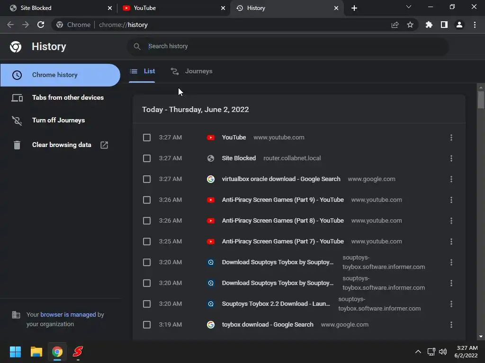Reload the history page
This screenshot has width=485, height=363.
pyautogui.click(x=41, y=25)
